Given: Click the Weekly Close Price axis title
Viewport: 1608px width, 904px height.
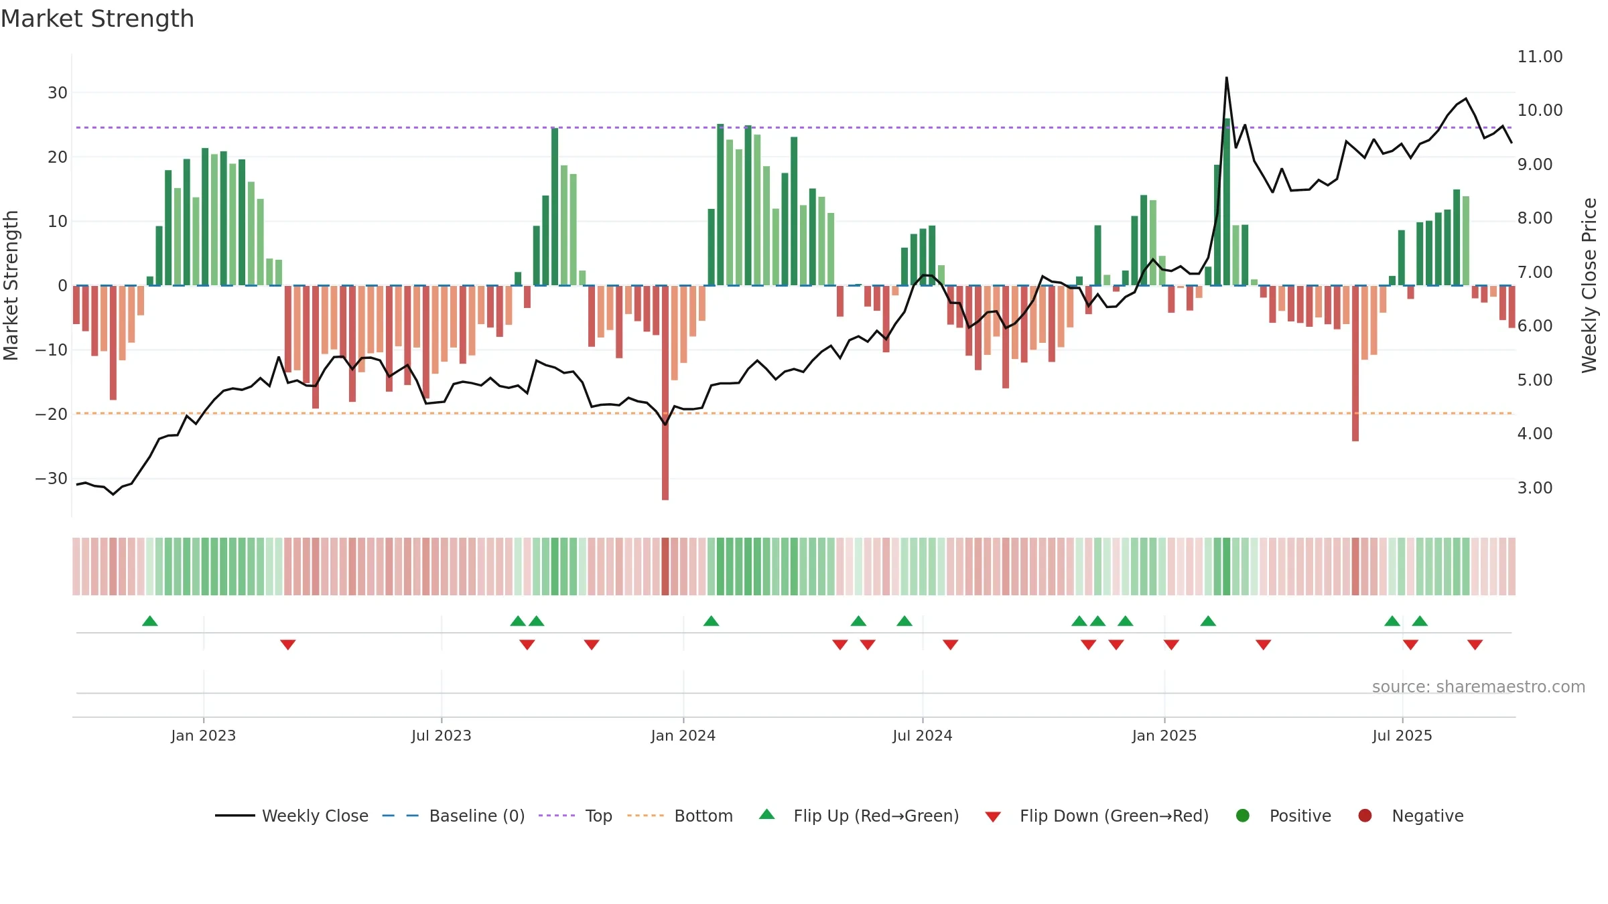Looking at the screenshot, I should coord(1589,285).
